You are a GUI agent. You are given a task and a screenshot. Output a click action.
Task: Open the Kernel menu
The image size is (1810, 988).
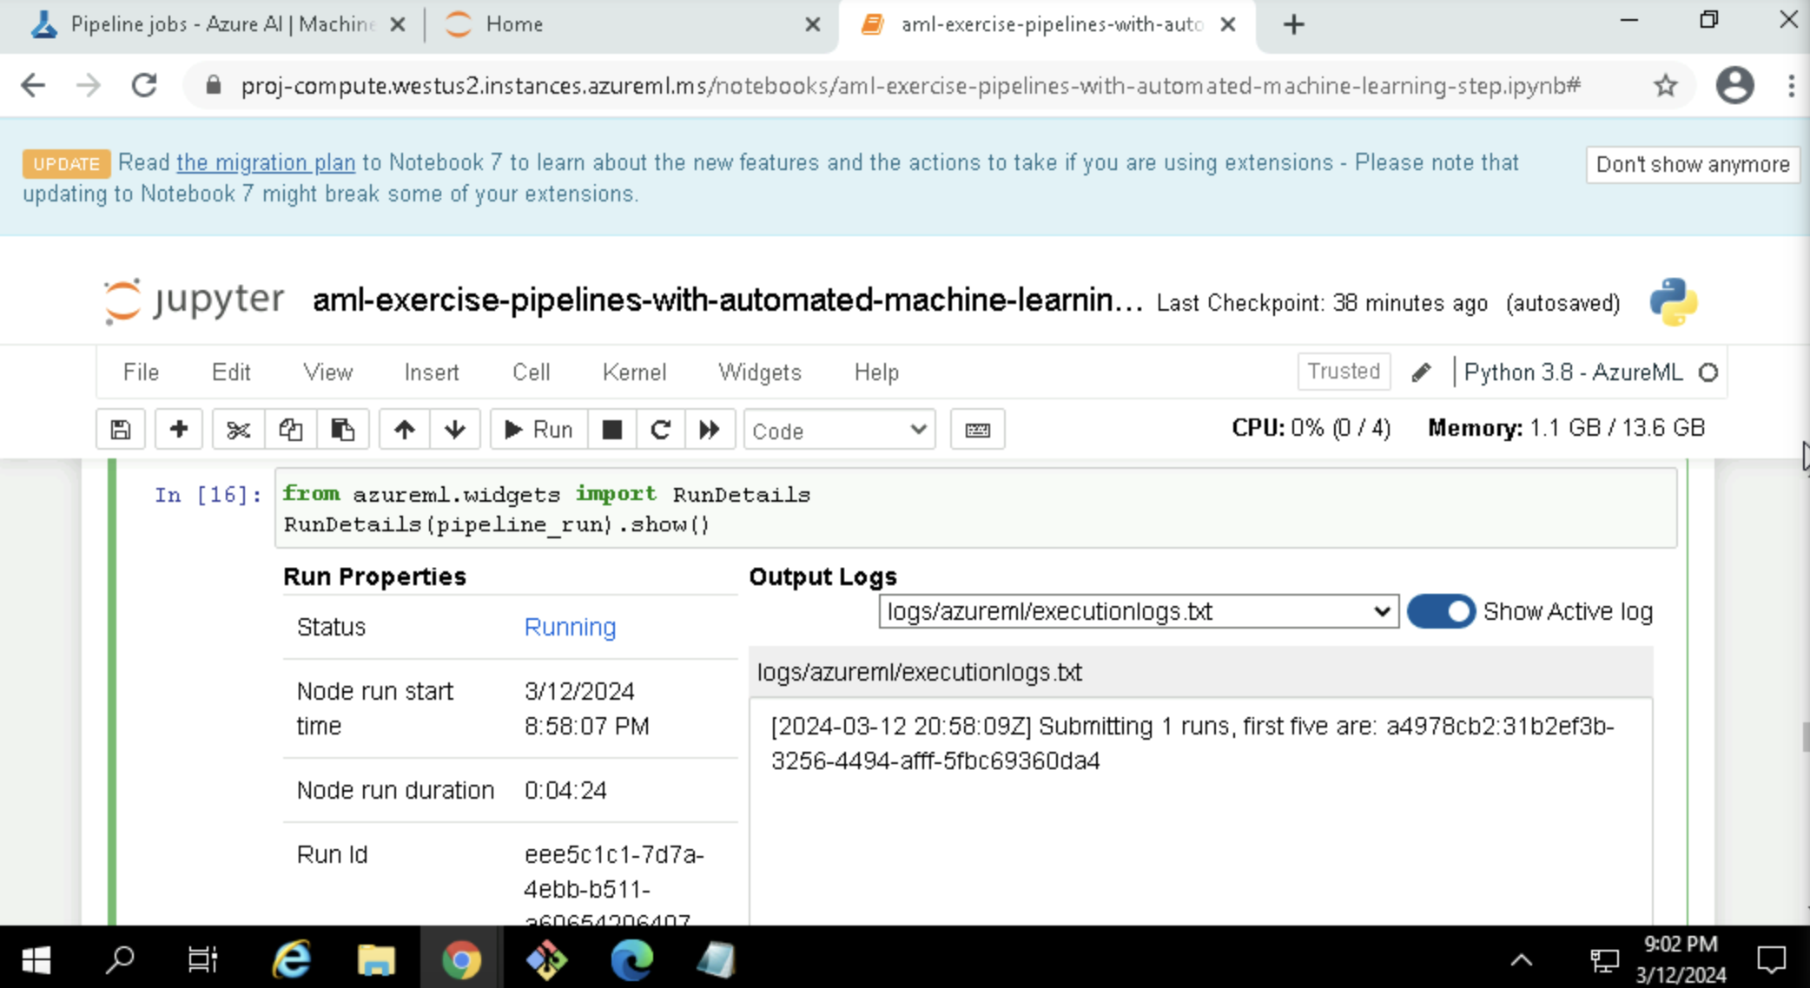pos(634,372)
